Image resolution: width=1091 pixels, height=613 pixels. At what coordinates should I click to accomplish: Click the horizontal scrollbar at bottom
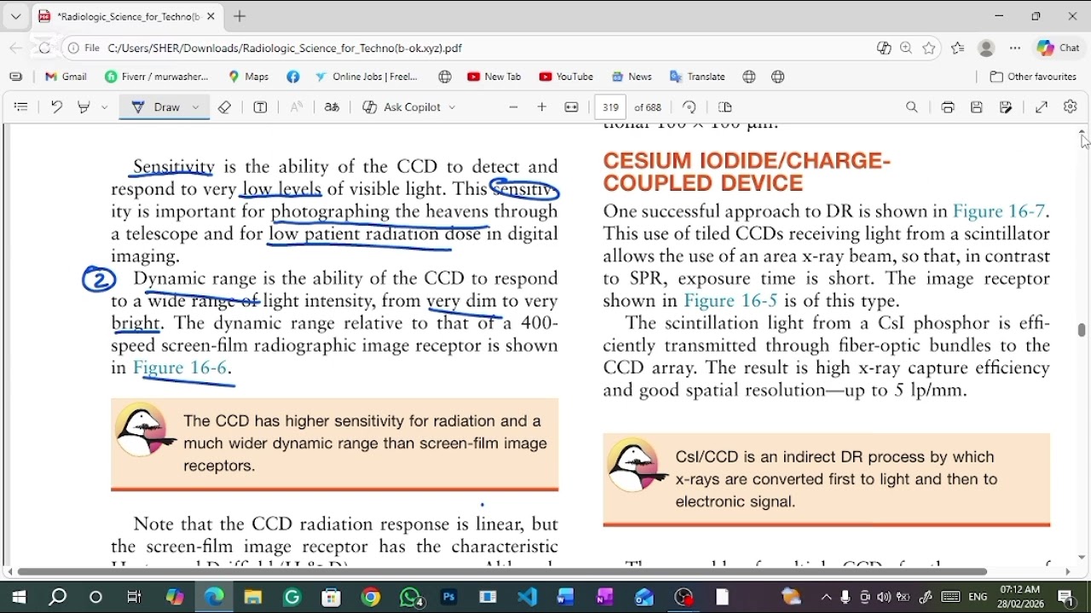[x=501, y=572]
